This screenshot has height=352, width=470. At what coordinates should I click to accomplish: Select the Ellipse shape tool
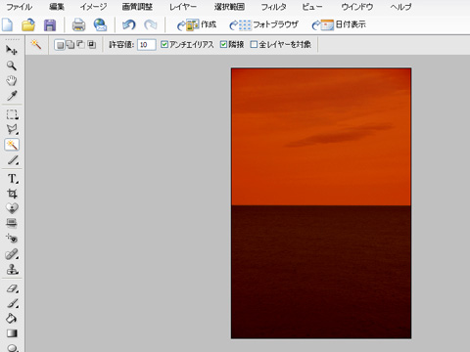[x=12, y=347]
